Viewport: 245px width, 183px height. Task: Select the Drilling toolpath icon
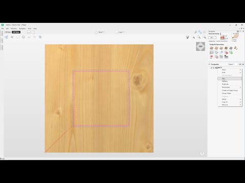pyautogui.click(x=221, y=48)
